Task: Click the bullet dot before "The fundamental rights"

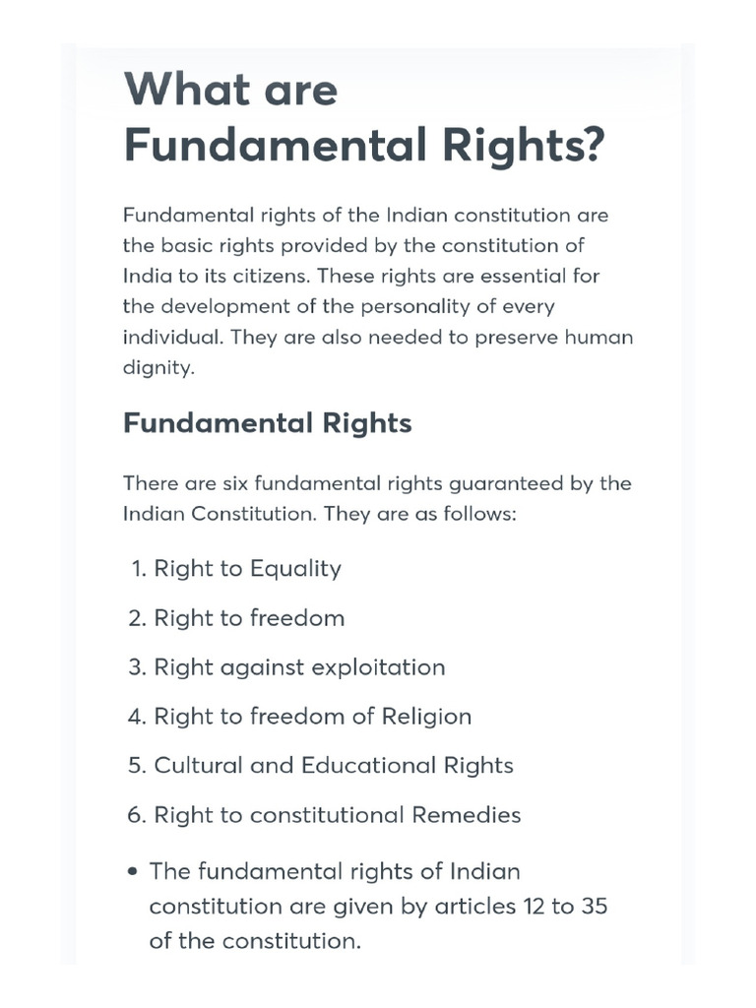Action: tap(133, 872)
